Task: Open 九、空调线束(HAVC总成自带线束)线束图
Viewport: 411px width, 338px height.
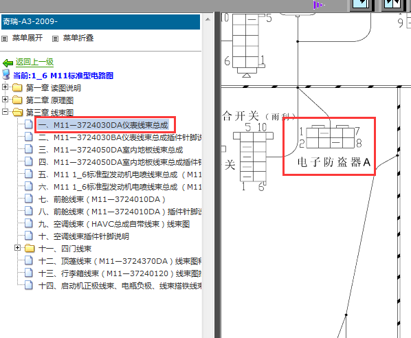Action: click(x=114, y=224)
